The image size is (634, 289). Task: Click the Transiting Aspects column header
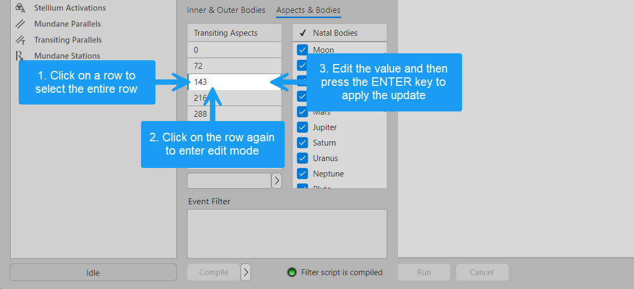click(x=234, y=33)
